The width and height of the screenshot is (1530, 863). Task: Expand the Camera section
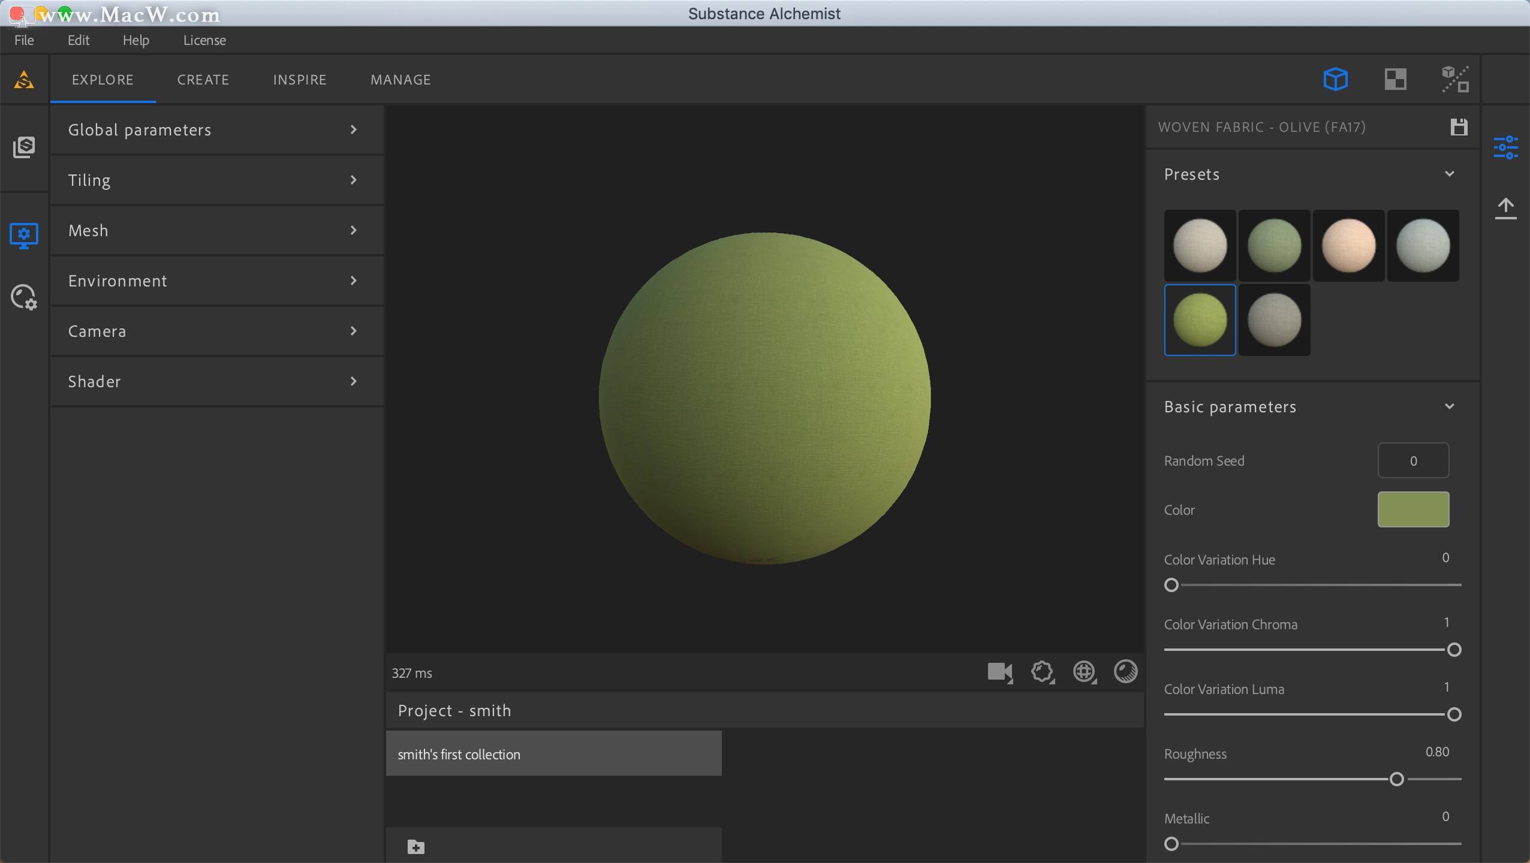tap(217, 331)
